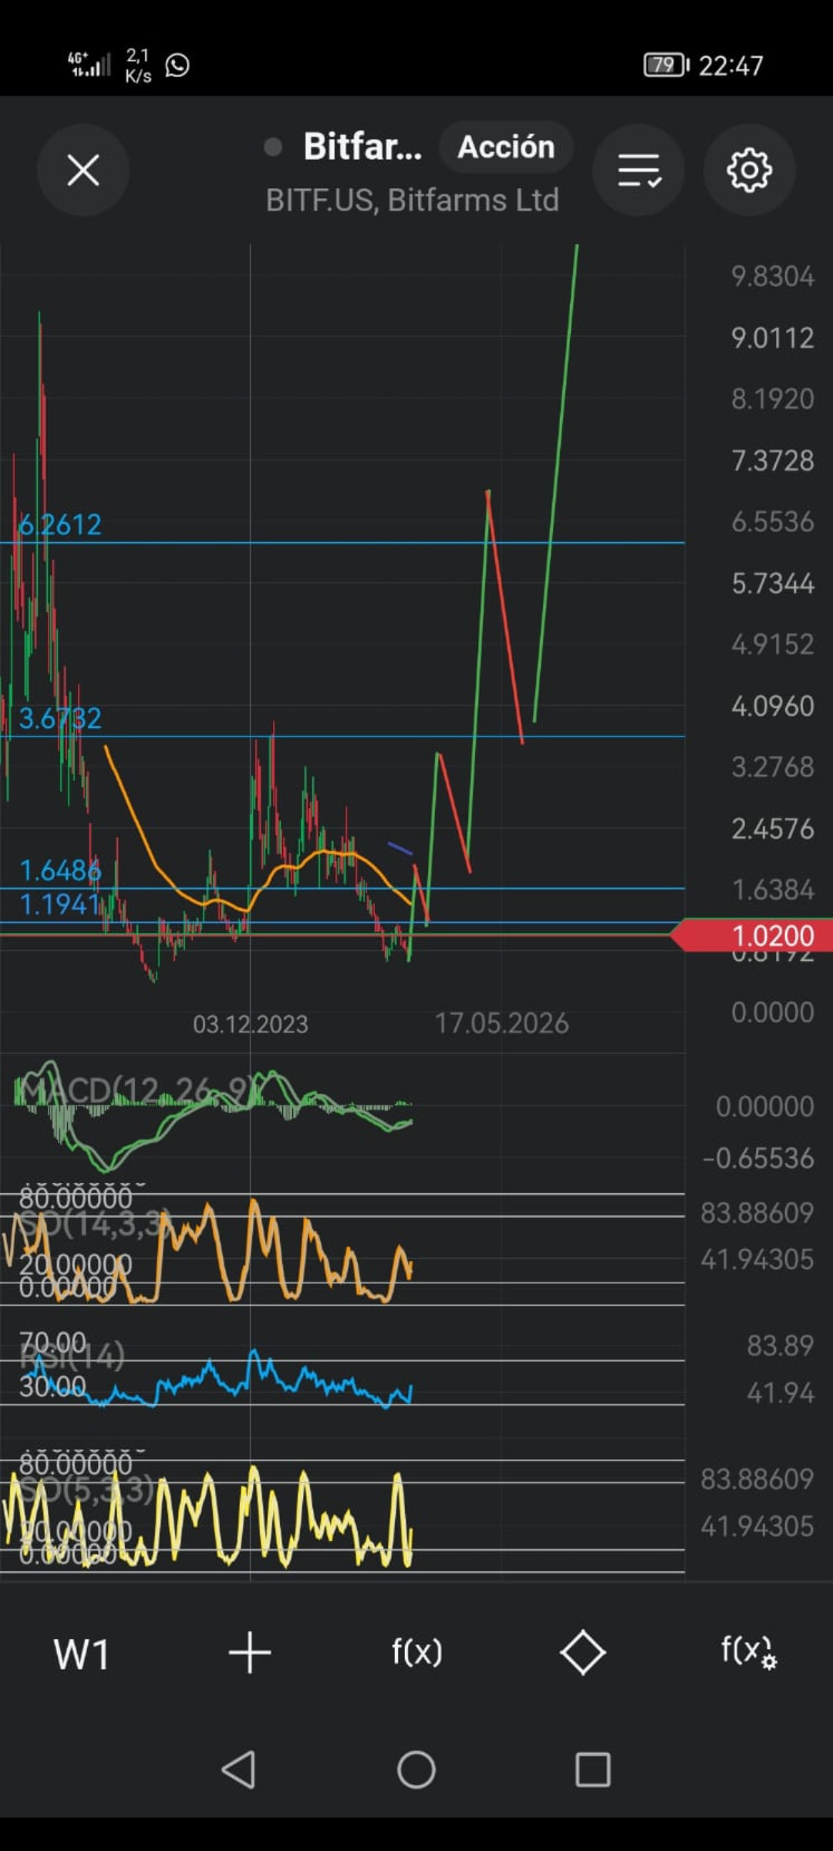Tap the -0.65536 MACD scale value
The width and height of the screenshot is (833, 1851).
[758, 1158]
